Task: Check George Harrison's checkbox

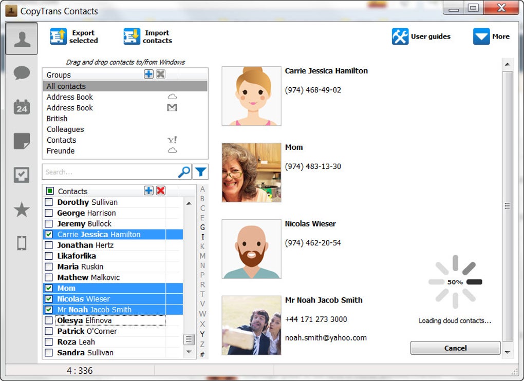Action: coord(49,213)
